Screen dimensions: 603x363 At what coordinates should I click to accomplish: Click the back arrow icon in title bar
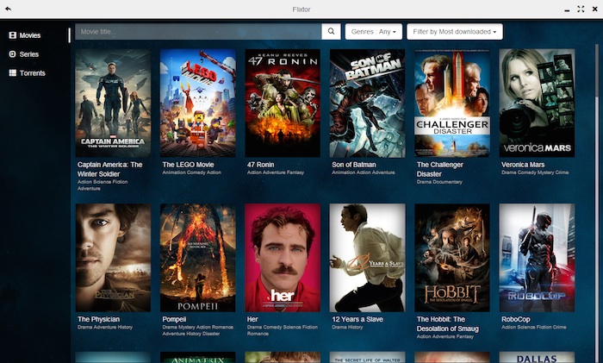8,9
